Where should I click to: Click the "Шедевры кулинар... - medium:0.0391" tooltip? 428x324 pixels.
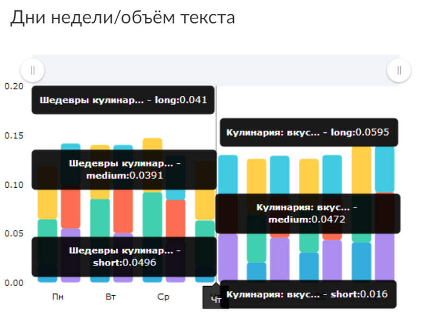tap(123, 170)
